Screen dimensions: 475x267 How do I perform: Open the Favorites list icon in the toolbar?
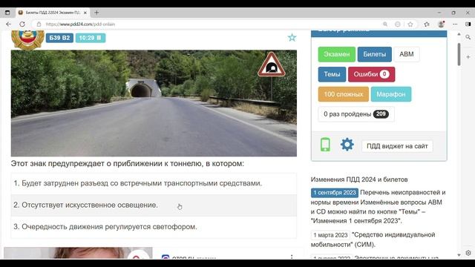[427, 24]
